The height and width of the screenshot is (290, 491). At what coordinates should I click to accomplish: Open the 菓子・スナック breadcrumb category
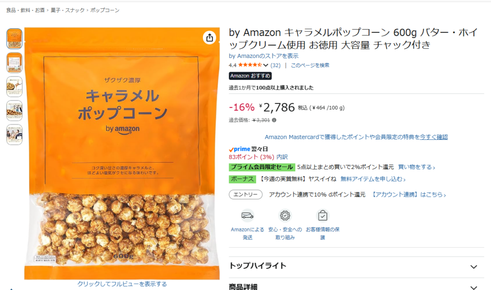(x=68, y=11)
